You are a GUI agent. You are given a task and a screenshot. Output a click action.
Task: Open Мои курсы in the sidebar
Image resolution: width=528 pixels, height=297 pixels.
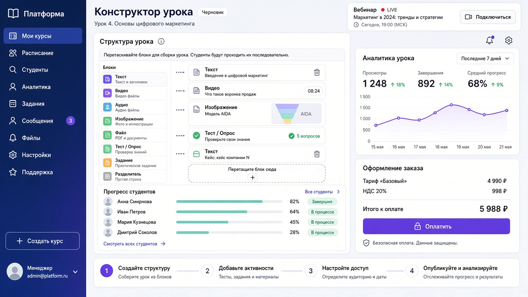43,36
